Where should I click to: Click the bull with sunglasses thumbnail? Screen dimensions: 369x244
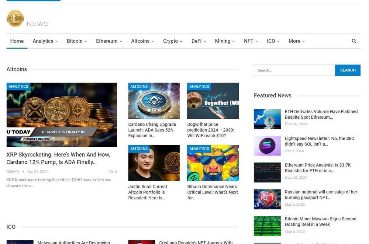tap(213, 163)
